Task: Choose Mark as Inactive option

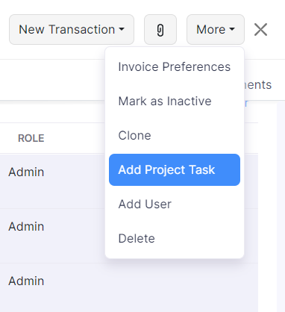Action: [x=175, y=101]
